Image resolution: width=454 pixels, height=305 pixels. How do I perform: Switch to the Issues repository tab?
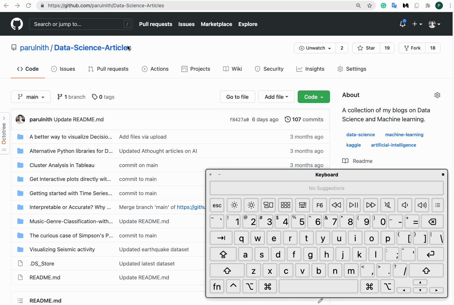pos(63,69)
